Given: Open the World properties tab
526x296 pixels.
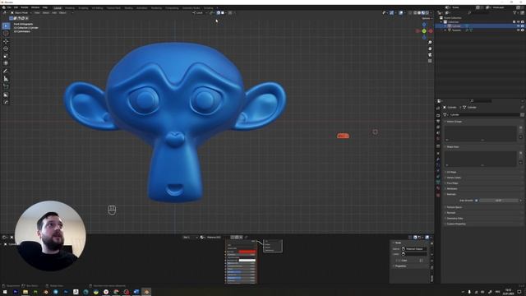Looking at the screenshot, I should point(438,139).
